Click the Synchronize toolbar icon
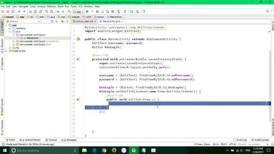274x154 pixels. point(13,12)
